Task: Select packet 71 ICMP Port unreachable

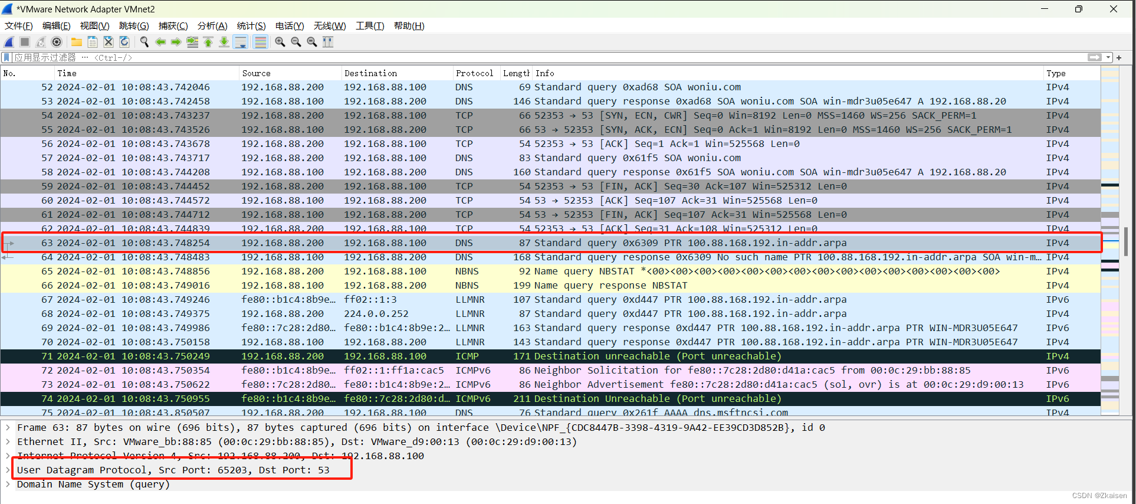Action: click(551, 356)
